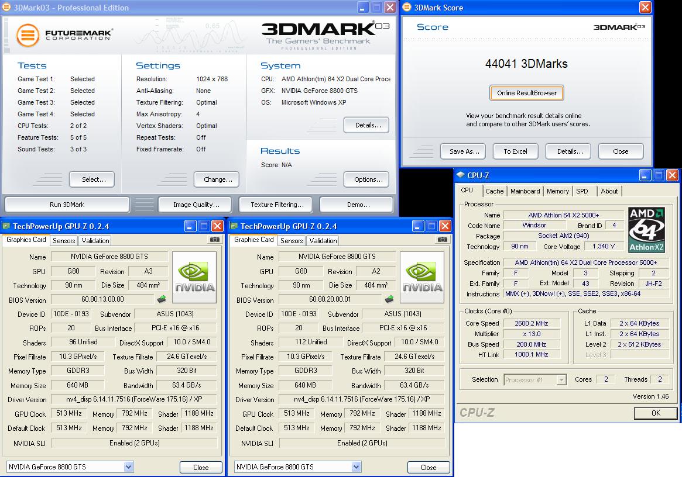This screenshot has height=477, width=682.
Task: Click the 3DMark03 title bar icon
Action: (6, 8)
